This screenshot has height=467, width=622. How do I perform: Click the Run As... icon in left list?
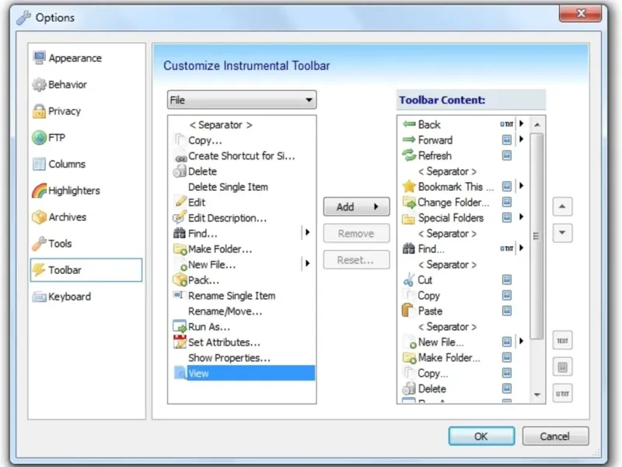point(180,327)
